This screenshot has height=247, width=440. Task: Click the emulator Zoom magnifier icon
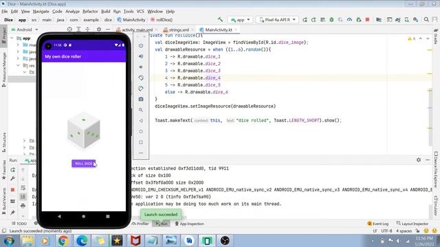tap(141, 110)
